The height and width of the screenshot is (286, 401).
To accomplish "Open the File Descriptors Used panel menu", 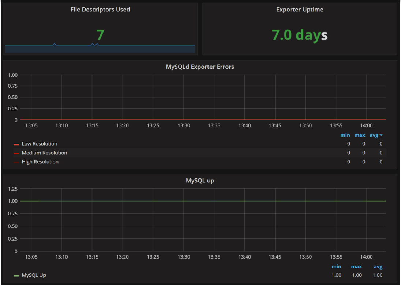I will [100, 10].
